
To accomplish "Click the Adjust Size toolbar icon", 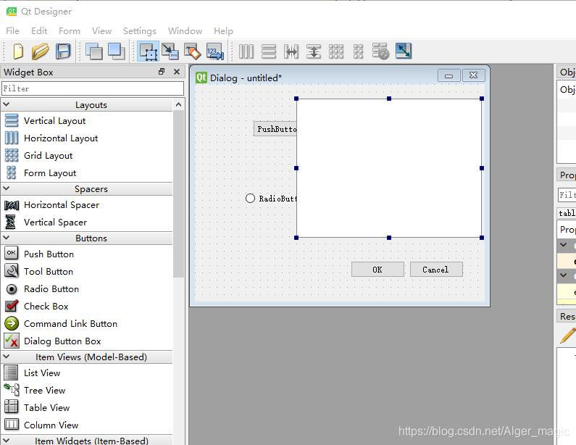I will click(x=404, y=51).
